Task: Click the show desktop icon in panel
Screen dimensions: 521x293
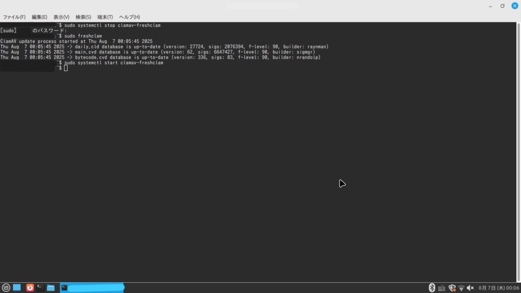Action: coord(17,288)
